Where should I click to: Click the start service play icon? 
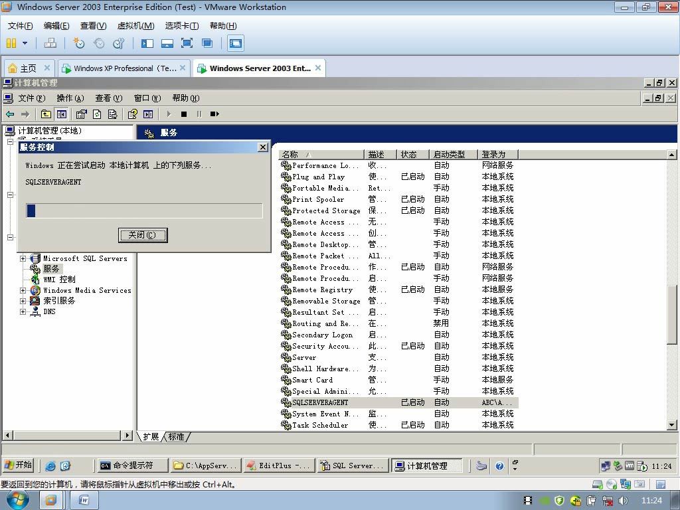[x=169, y=114]
